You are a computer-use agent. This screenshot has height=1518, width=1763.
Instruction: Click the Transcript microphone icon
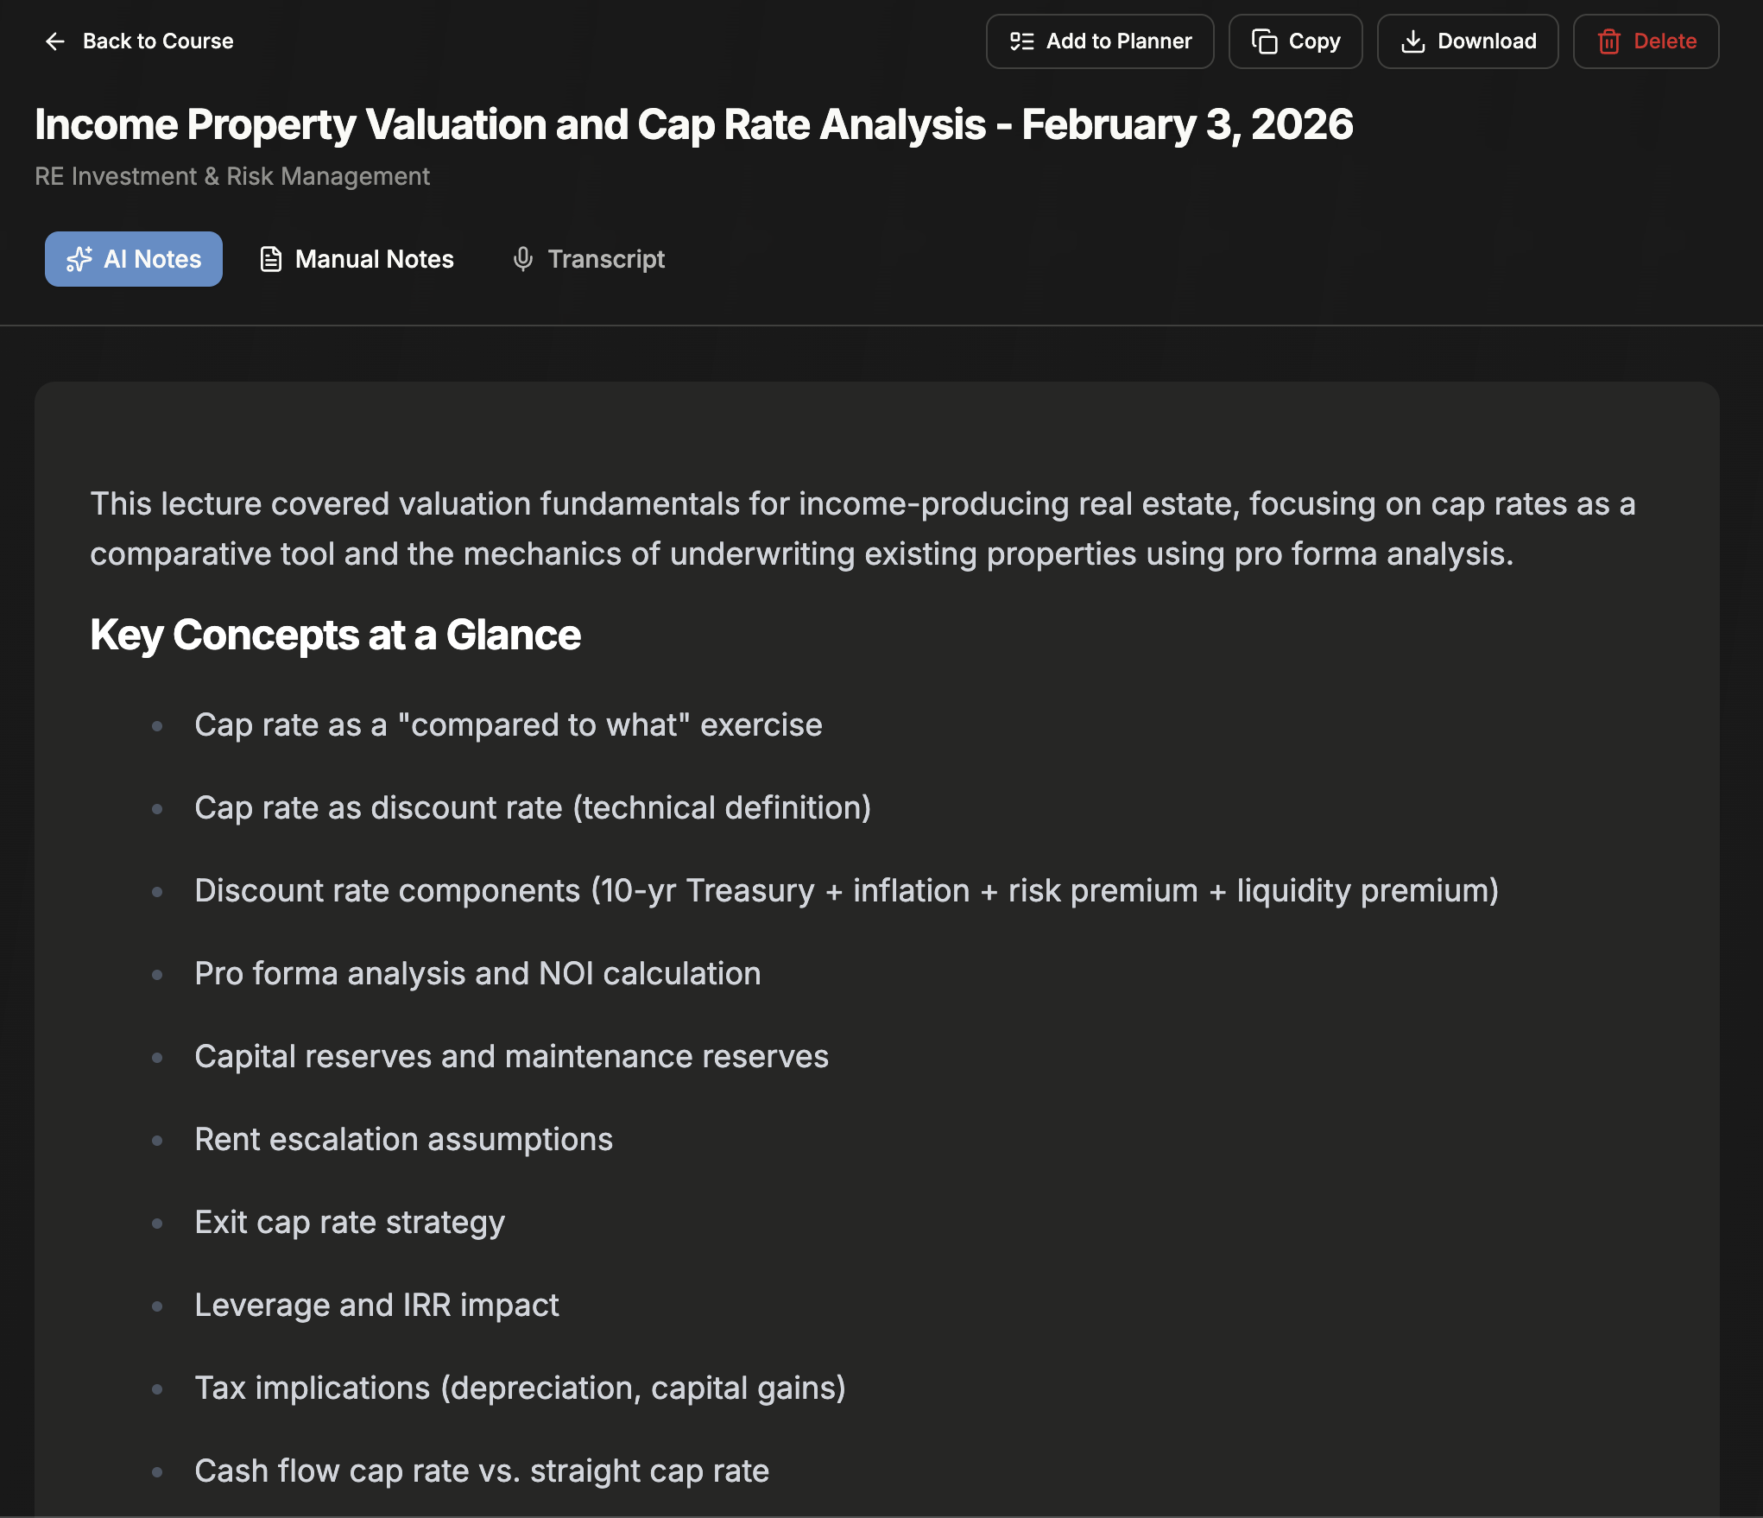click(522, 259)
